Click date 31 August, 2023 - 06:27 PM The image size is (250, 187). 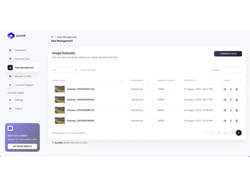click(198, 89)
